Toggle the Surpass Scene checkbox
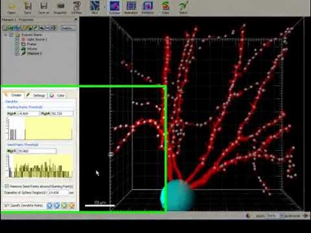 tap(12, 35)
